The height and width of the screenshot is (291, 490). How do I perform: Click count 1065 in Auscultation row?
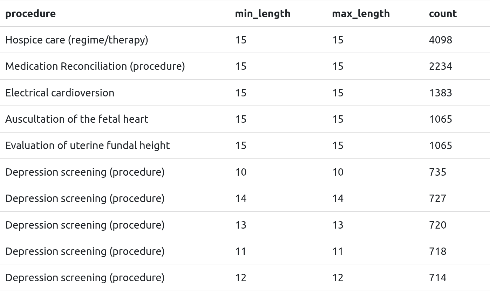coord(441,119)
